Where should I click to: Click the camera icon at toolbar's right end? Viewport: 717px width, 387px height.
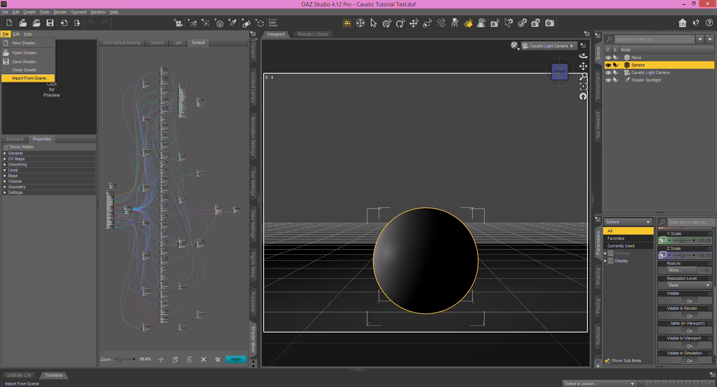(549, 23)
